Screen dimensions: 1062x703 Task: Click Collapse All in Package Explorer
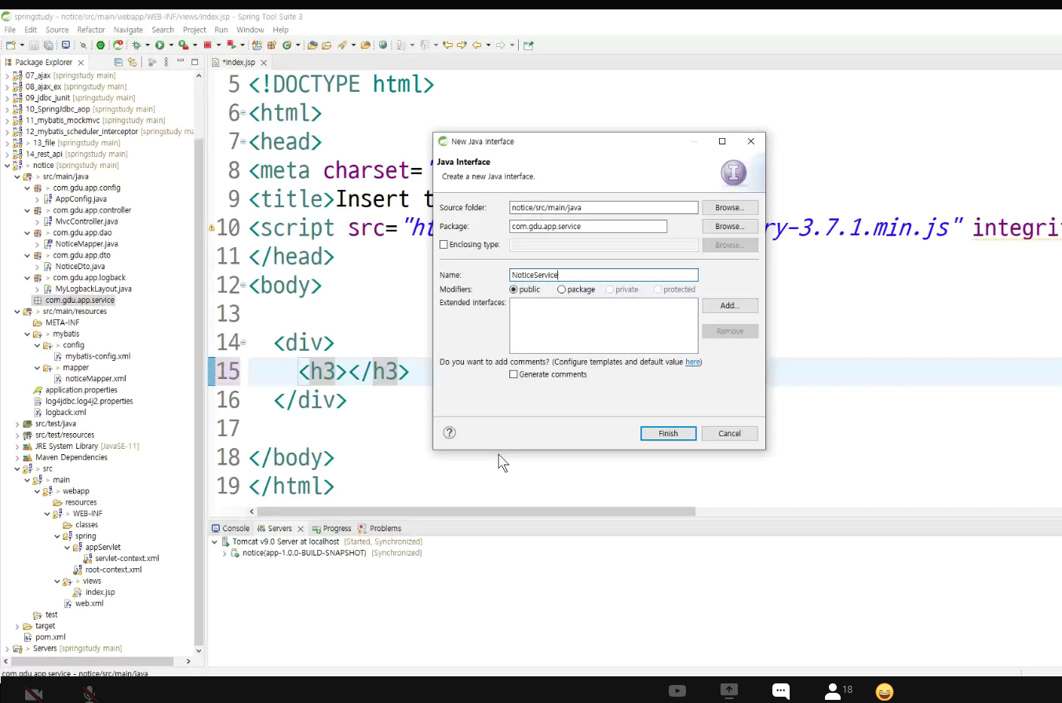pyautogui.click(x=118, y=62)
